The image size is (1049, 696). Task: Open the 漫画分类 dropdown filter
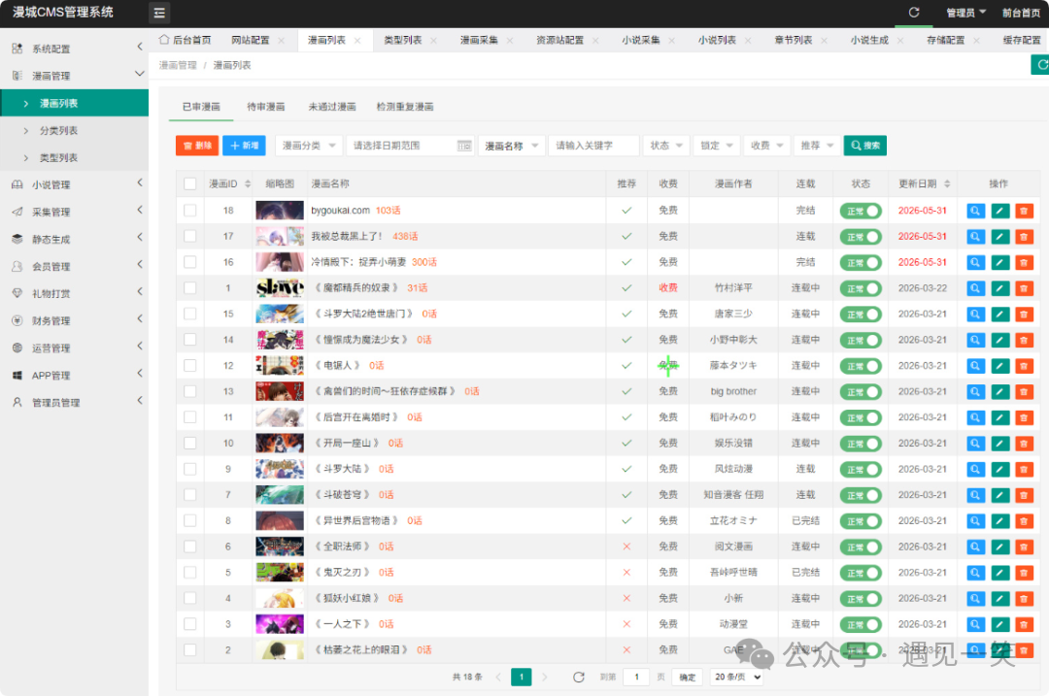pos(309,146)
